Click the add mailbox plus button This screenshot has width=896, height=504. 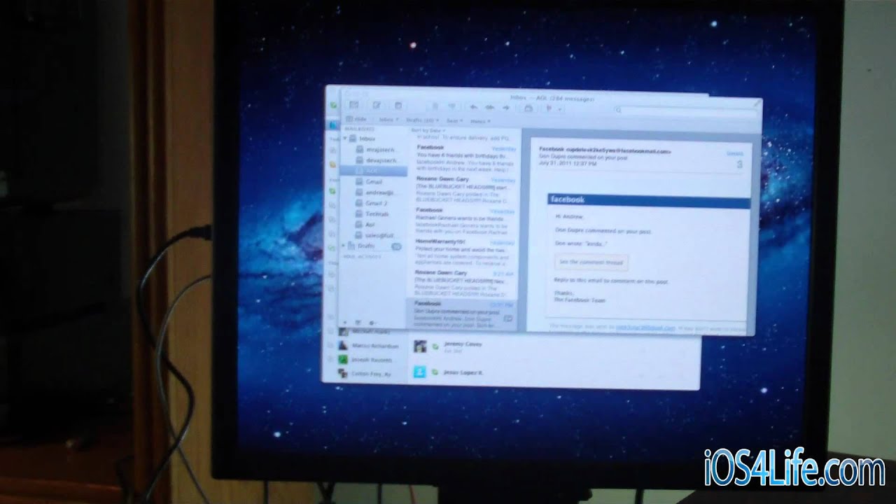click(x=344, y=322)
